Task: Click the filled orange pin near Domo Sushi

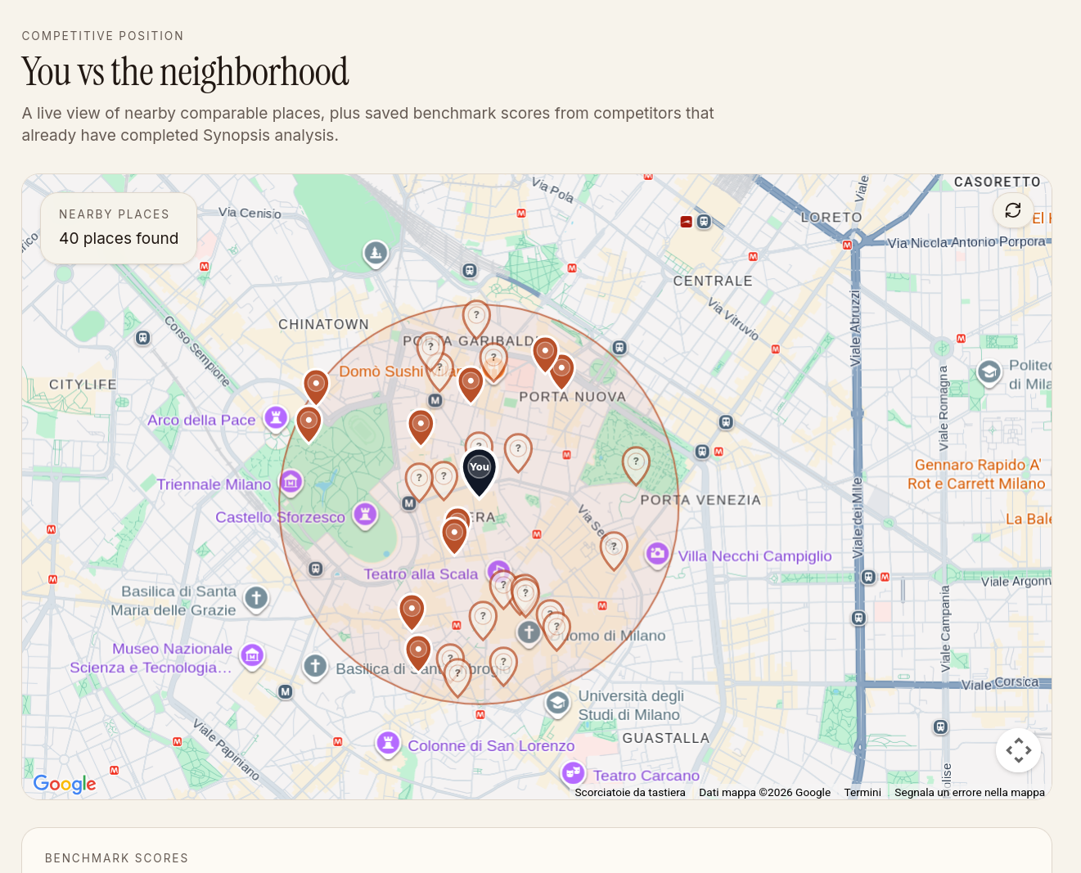Action: tap(471, 385)
